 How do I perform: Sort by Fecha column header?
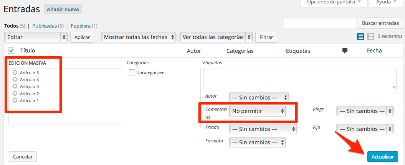tap(374, 51)
